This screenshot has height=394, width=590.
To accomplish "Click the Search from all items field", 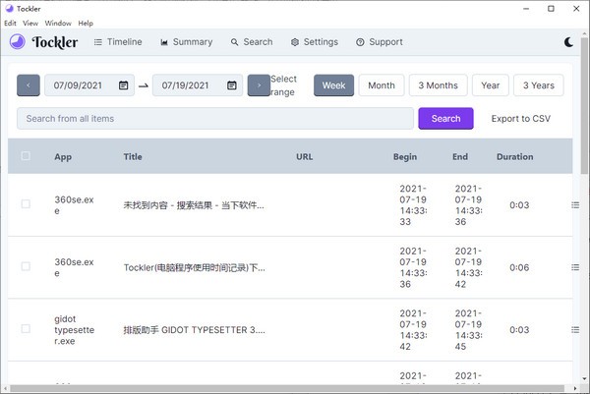I will (214, 119).
